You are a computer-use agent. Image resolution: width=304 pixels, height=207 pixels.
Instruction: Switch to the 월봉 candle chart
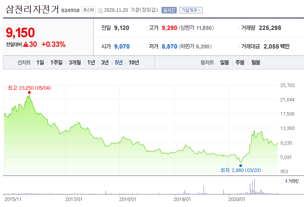256,63
